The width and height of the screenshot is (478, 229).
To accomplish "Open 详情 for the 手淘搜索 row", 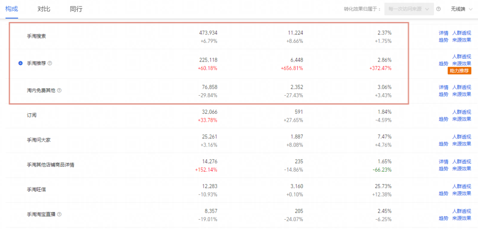I will (443, 33).
